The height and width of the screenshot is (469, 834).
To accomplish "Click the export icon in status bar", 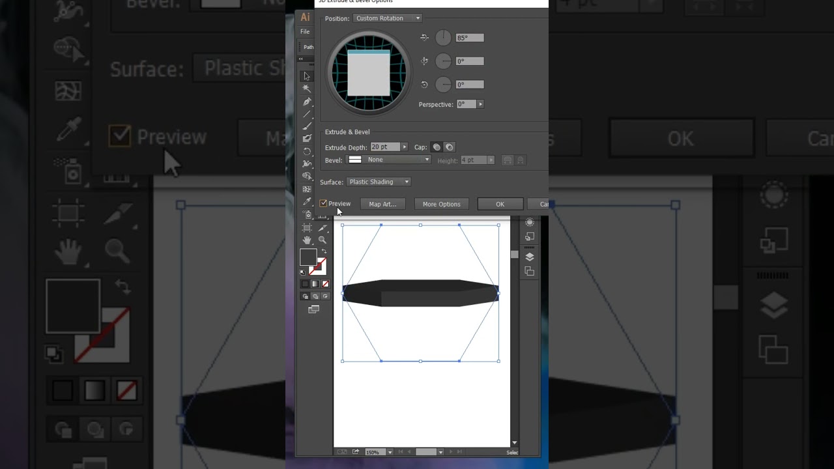I will click(x=356, y=451).
